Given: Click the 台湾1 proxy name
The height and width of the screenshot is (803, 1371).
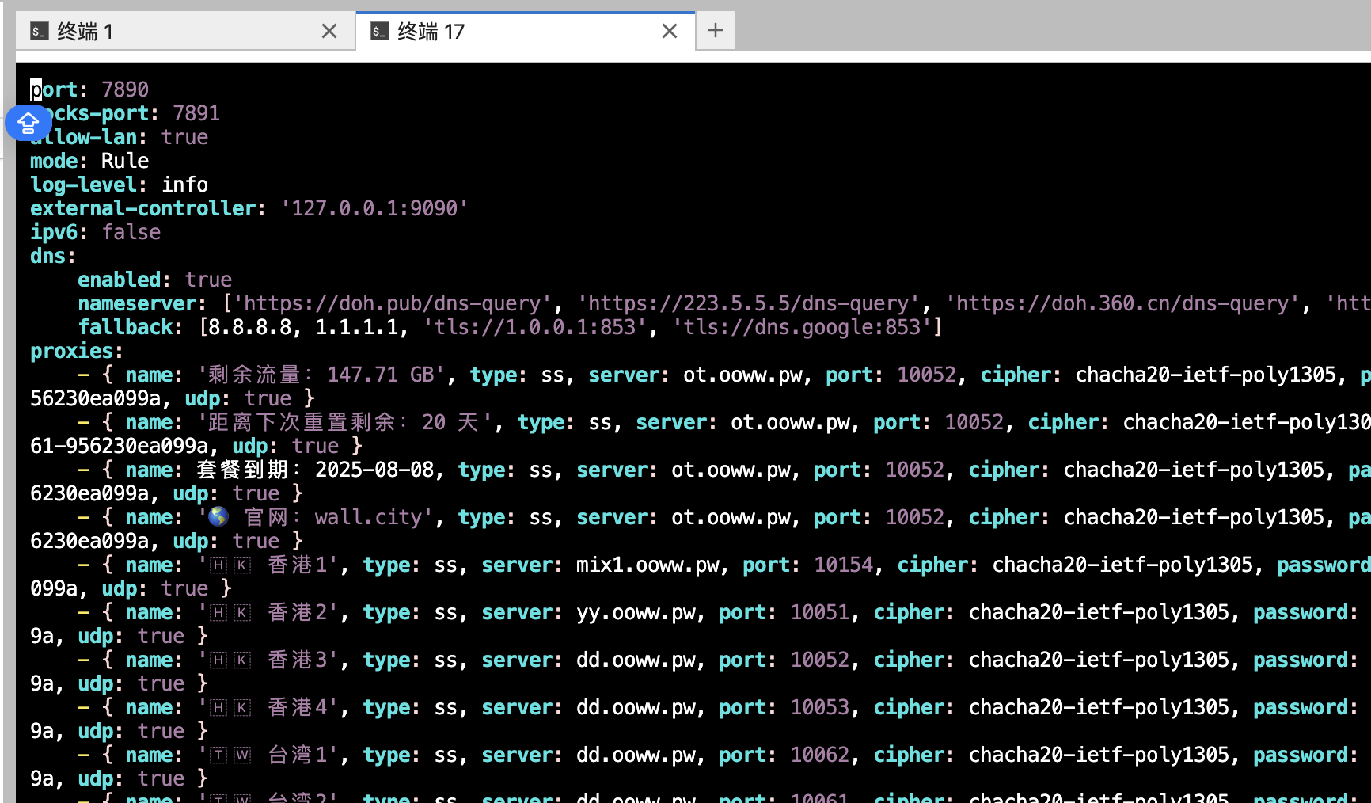Looking at the screenshot, I should [298, 755].
